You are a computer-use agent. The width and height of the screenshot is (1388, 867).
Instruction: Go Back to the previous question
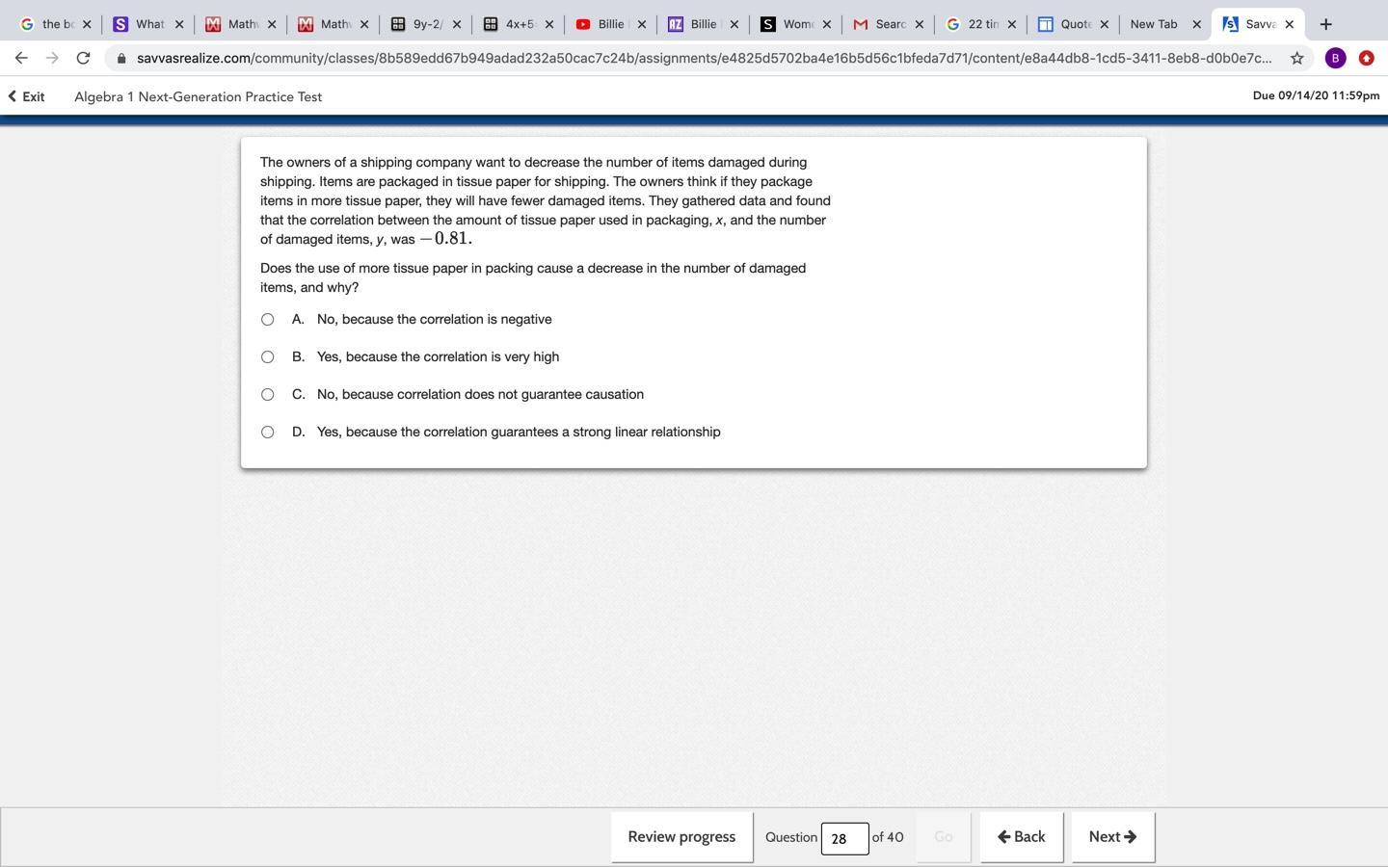[x=1022, y=837]
